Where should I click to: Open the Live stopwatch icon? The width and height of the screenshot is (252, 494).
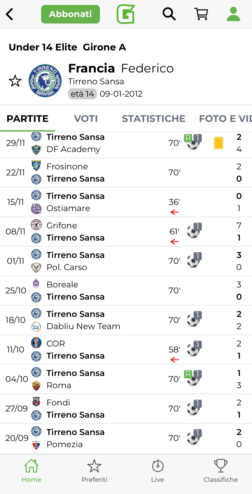158,471
